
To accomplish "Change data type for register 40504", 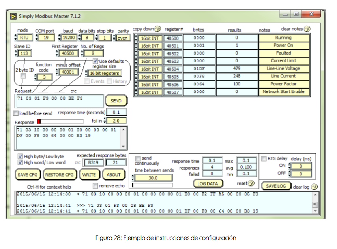I will click(x=150, y=69).
